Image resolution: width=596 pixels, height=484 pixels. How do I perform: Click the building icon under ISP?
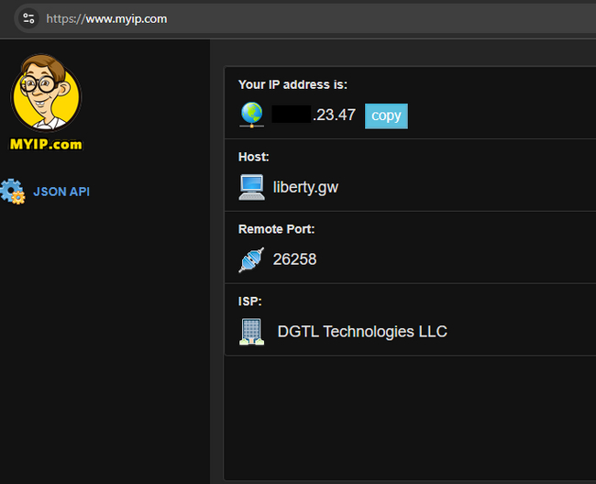point(251,332)
